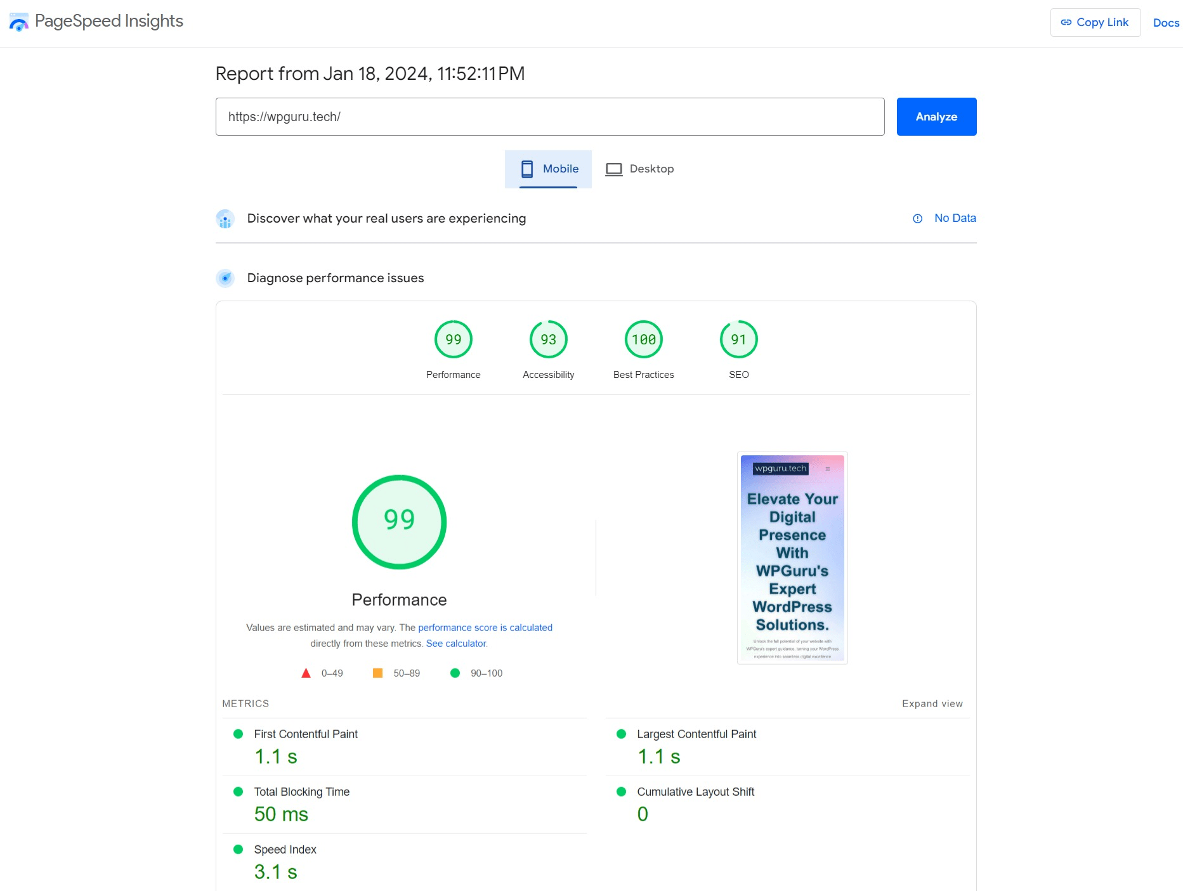The width and height of the screenshot is (1183, 891).
Task: Open the See calculator link
Action: click(x=456, y=644)
